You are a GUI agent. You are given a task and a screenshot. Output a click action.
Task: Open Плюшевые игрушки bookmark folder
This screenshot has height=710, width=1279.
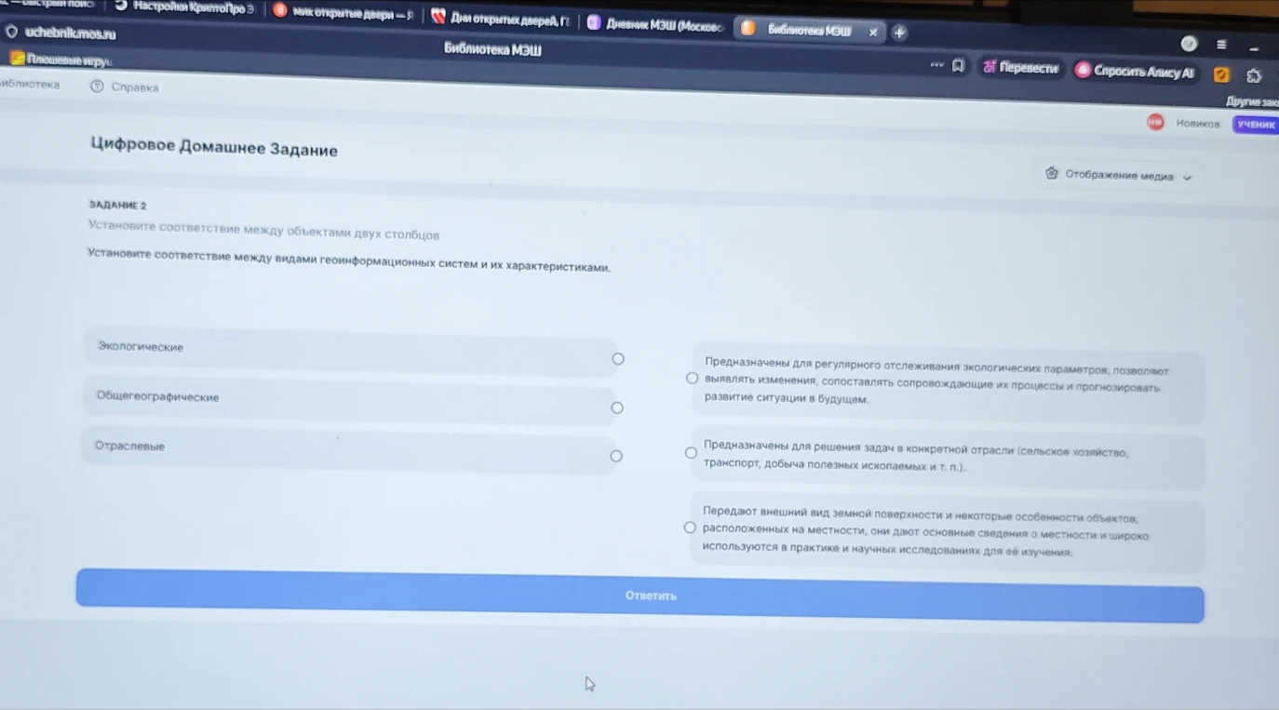(x=61, y=60)
